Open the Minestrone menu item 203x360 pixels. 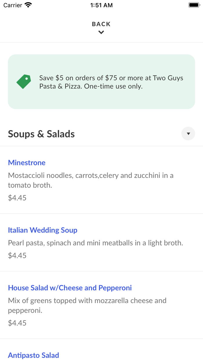pos(26,163)
